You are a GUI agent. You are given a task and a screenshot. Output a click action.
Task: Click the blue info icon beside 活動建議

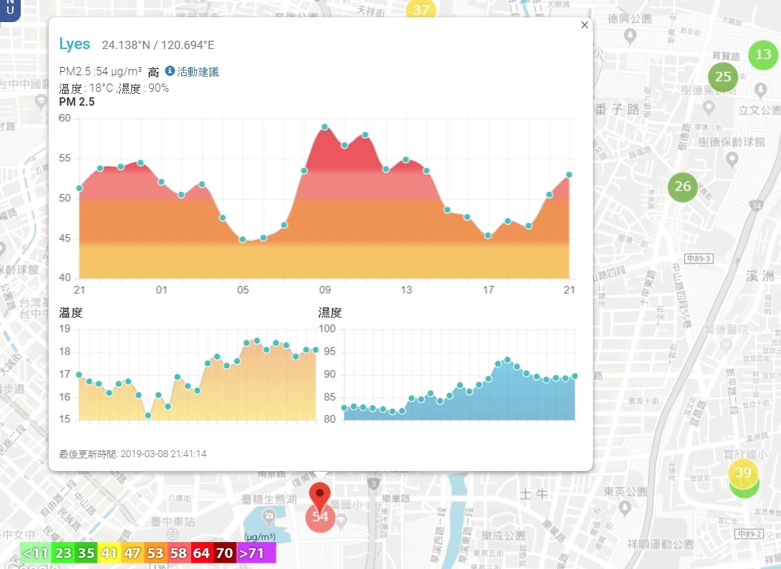170,70
